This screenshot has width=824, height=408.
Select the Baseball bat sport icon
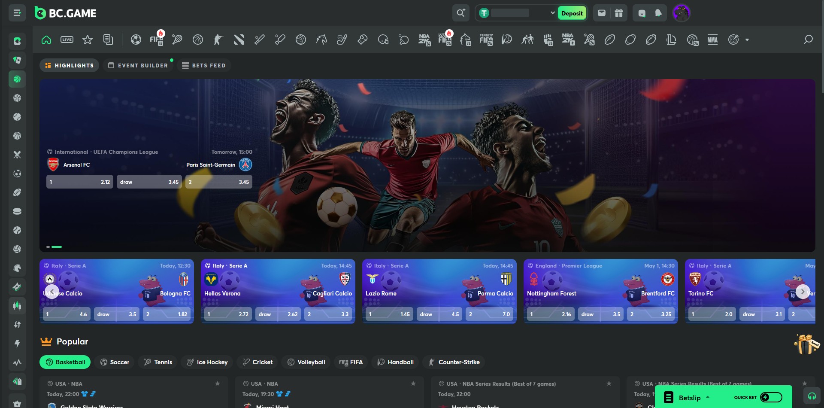pos(260,40)
